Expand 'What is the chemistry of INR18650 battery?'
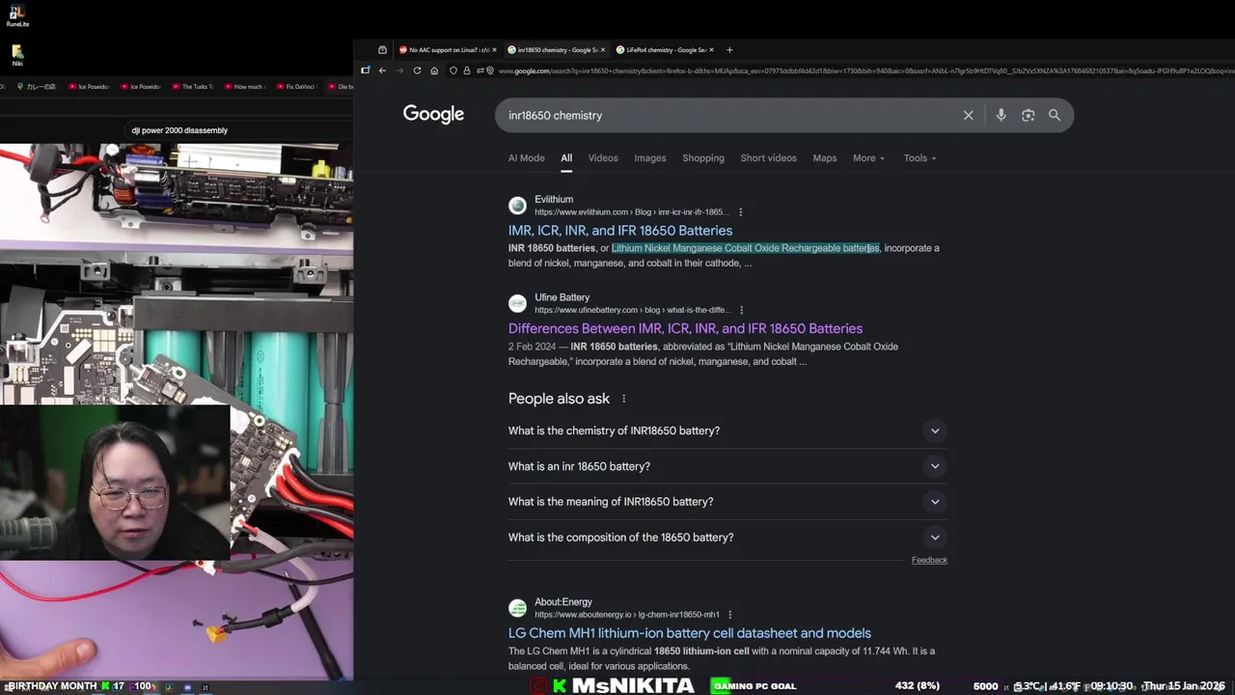This screenshot has height=695, width=1235. click(727, 431)
